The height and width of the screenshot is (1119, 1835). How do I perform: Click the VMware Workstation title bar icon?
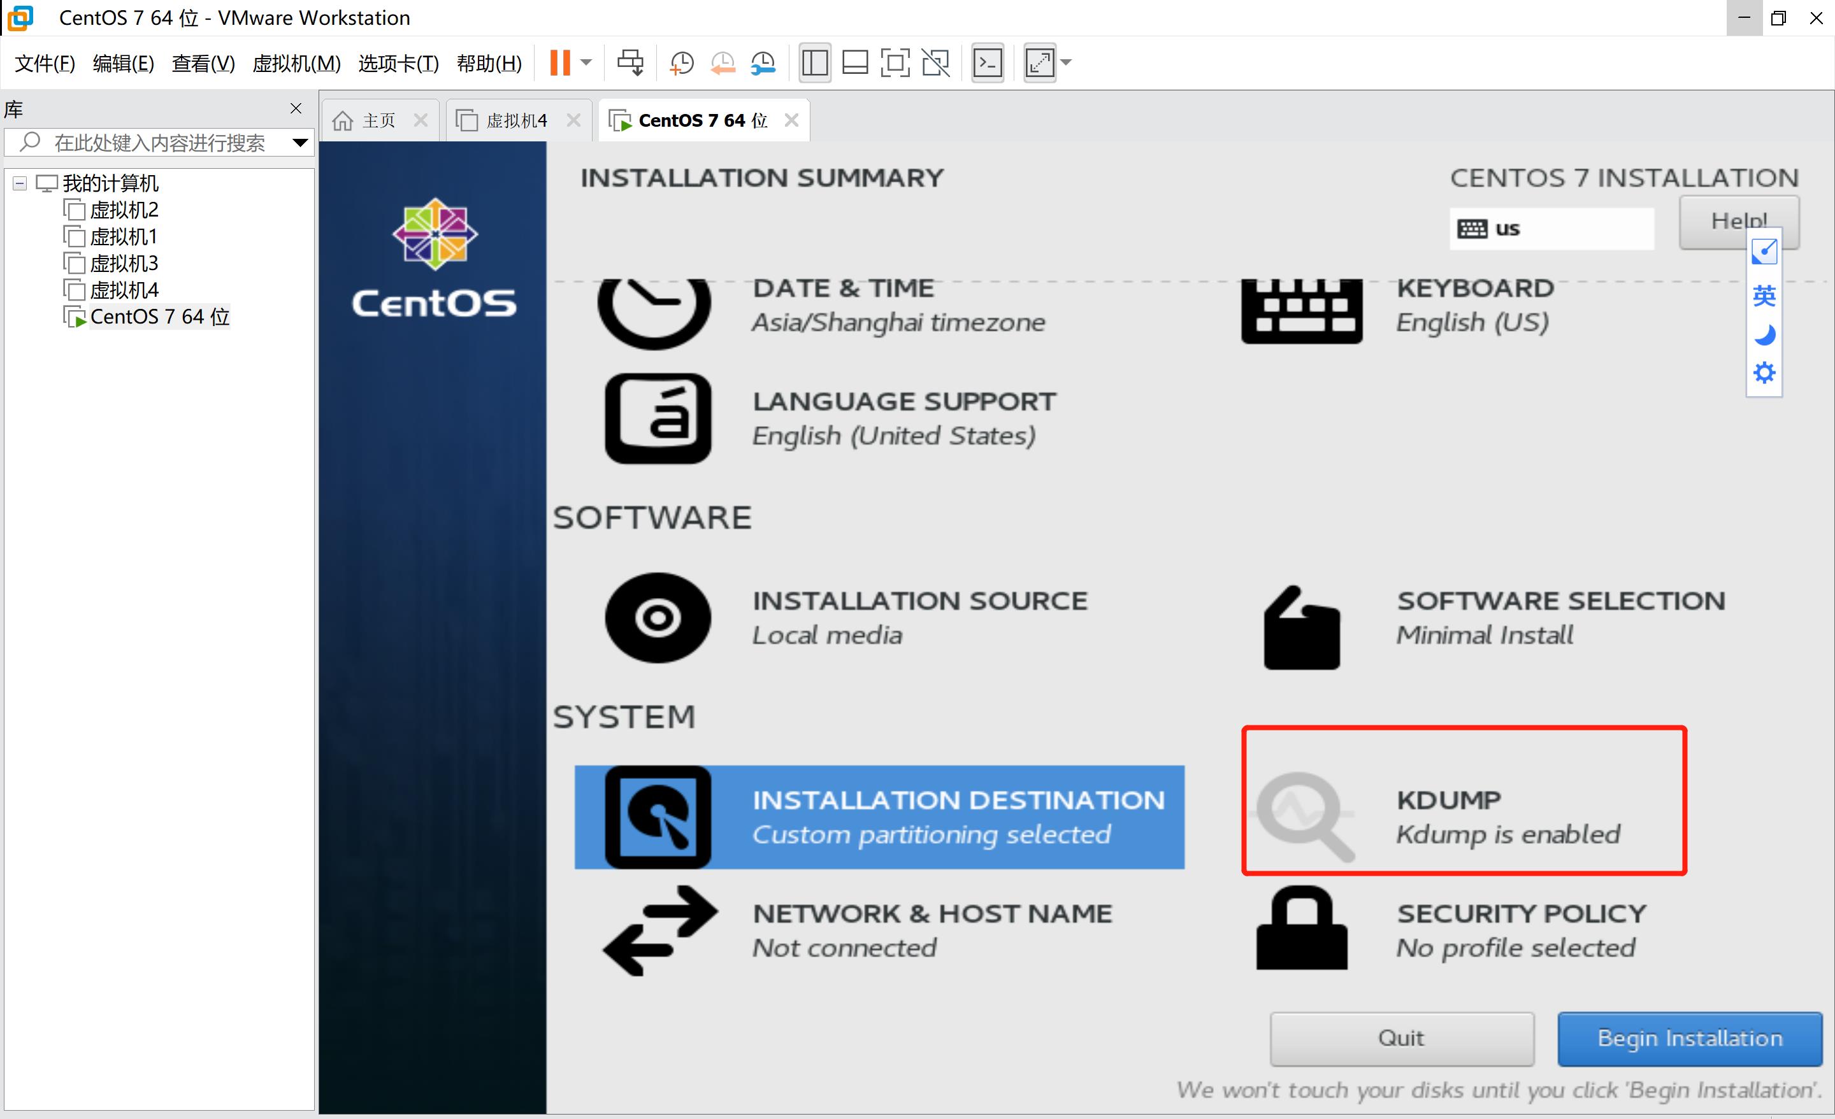(20, 18)
